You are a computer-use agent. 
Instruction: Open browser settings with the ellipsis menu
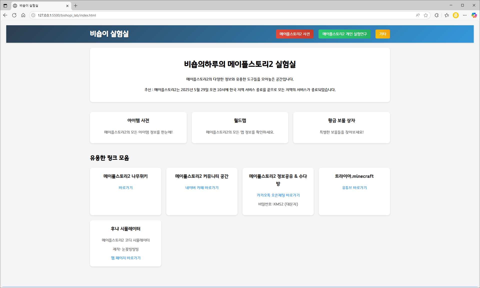point(465,15)
